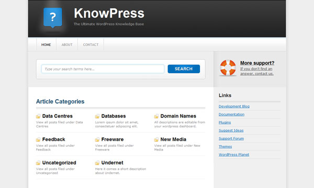Open the ABOUT navigation tab
Screen dimensions: 314x188
67,44
